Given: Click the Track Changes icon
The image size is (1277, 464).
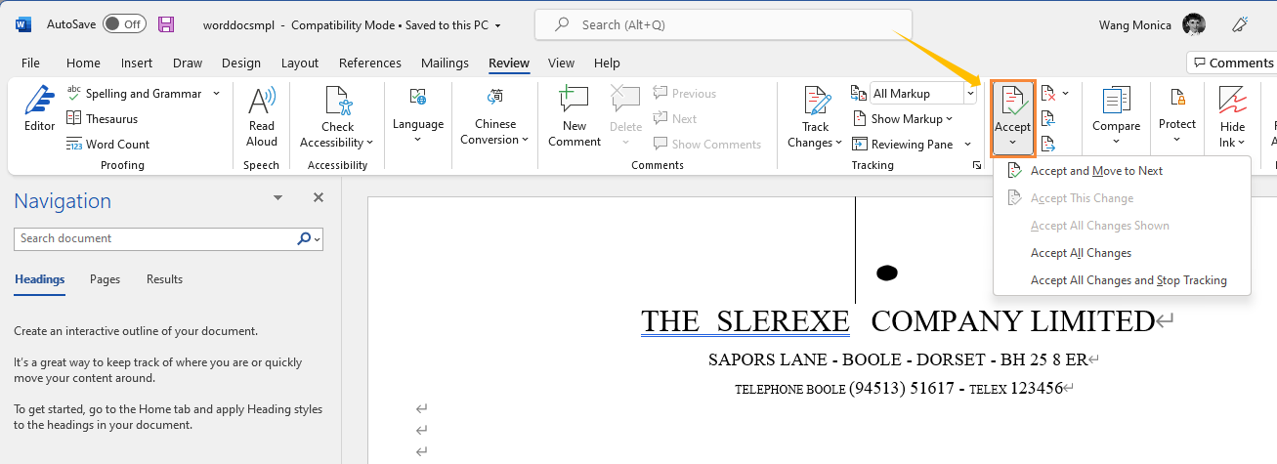Looking at the screenshot, I should coord(815,102).
